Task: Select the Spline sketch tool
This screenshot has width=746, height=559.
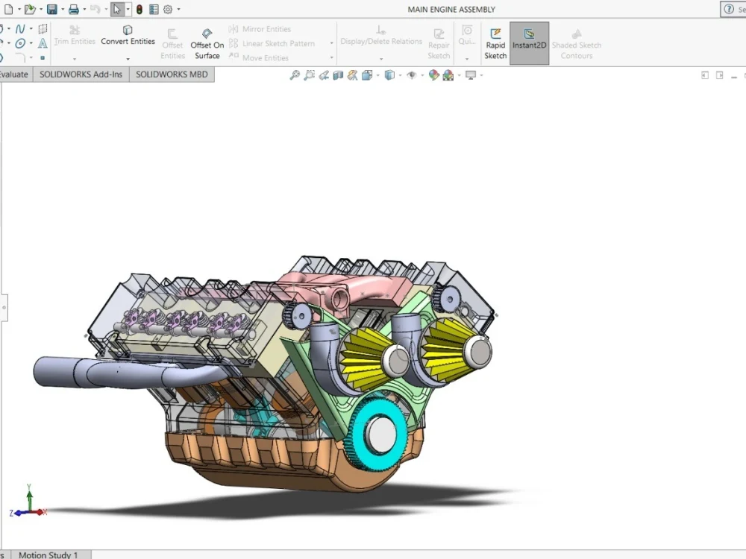Action: [20, 28]
